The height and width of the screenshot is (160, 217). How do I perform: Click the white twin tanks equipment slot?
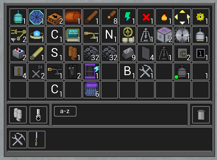pyautogui.click(x=18, y=115)
